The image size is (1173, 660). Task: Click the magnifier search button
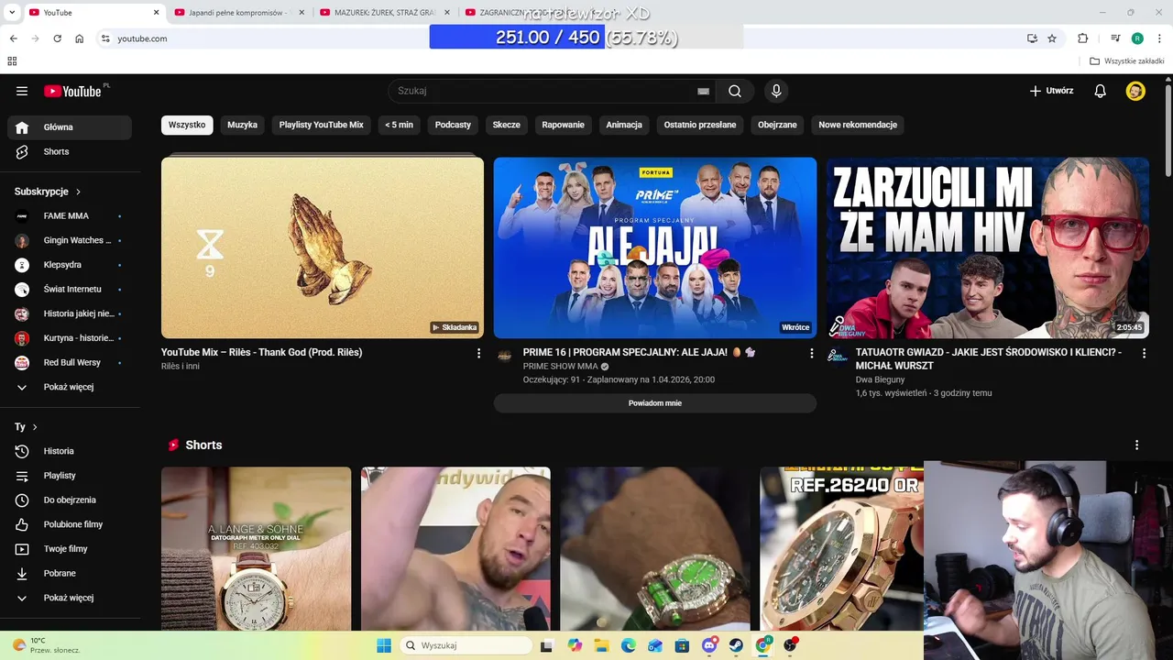(735, 91)
